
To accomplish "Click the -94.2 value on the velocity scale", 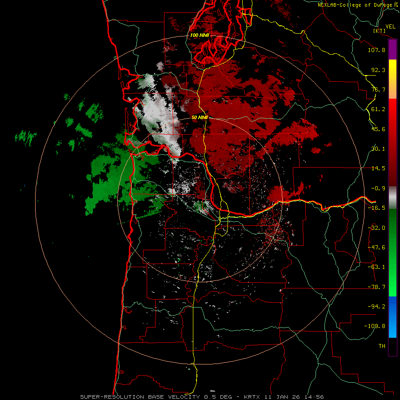I will tap(376, 307).
